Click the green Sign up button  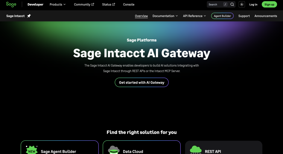tap(269, 4)
